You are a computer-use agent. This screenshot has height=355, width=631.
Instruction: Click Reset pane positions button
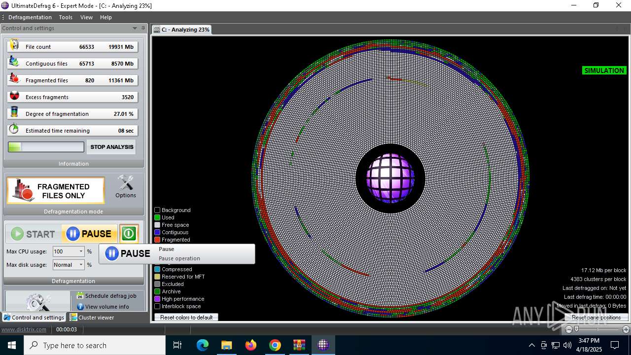coord(596,318)
